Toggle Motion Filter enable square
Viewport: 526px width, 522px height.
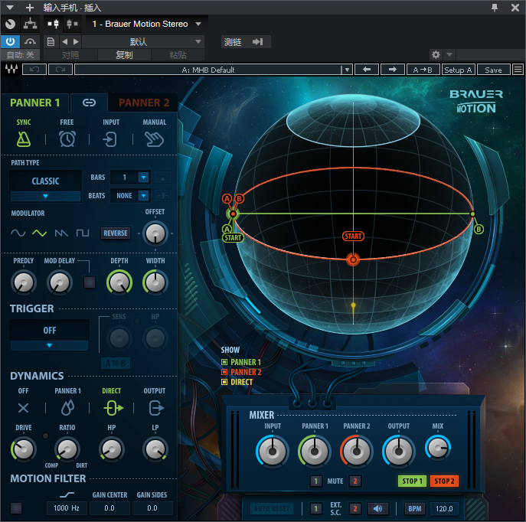[16, 508]
